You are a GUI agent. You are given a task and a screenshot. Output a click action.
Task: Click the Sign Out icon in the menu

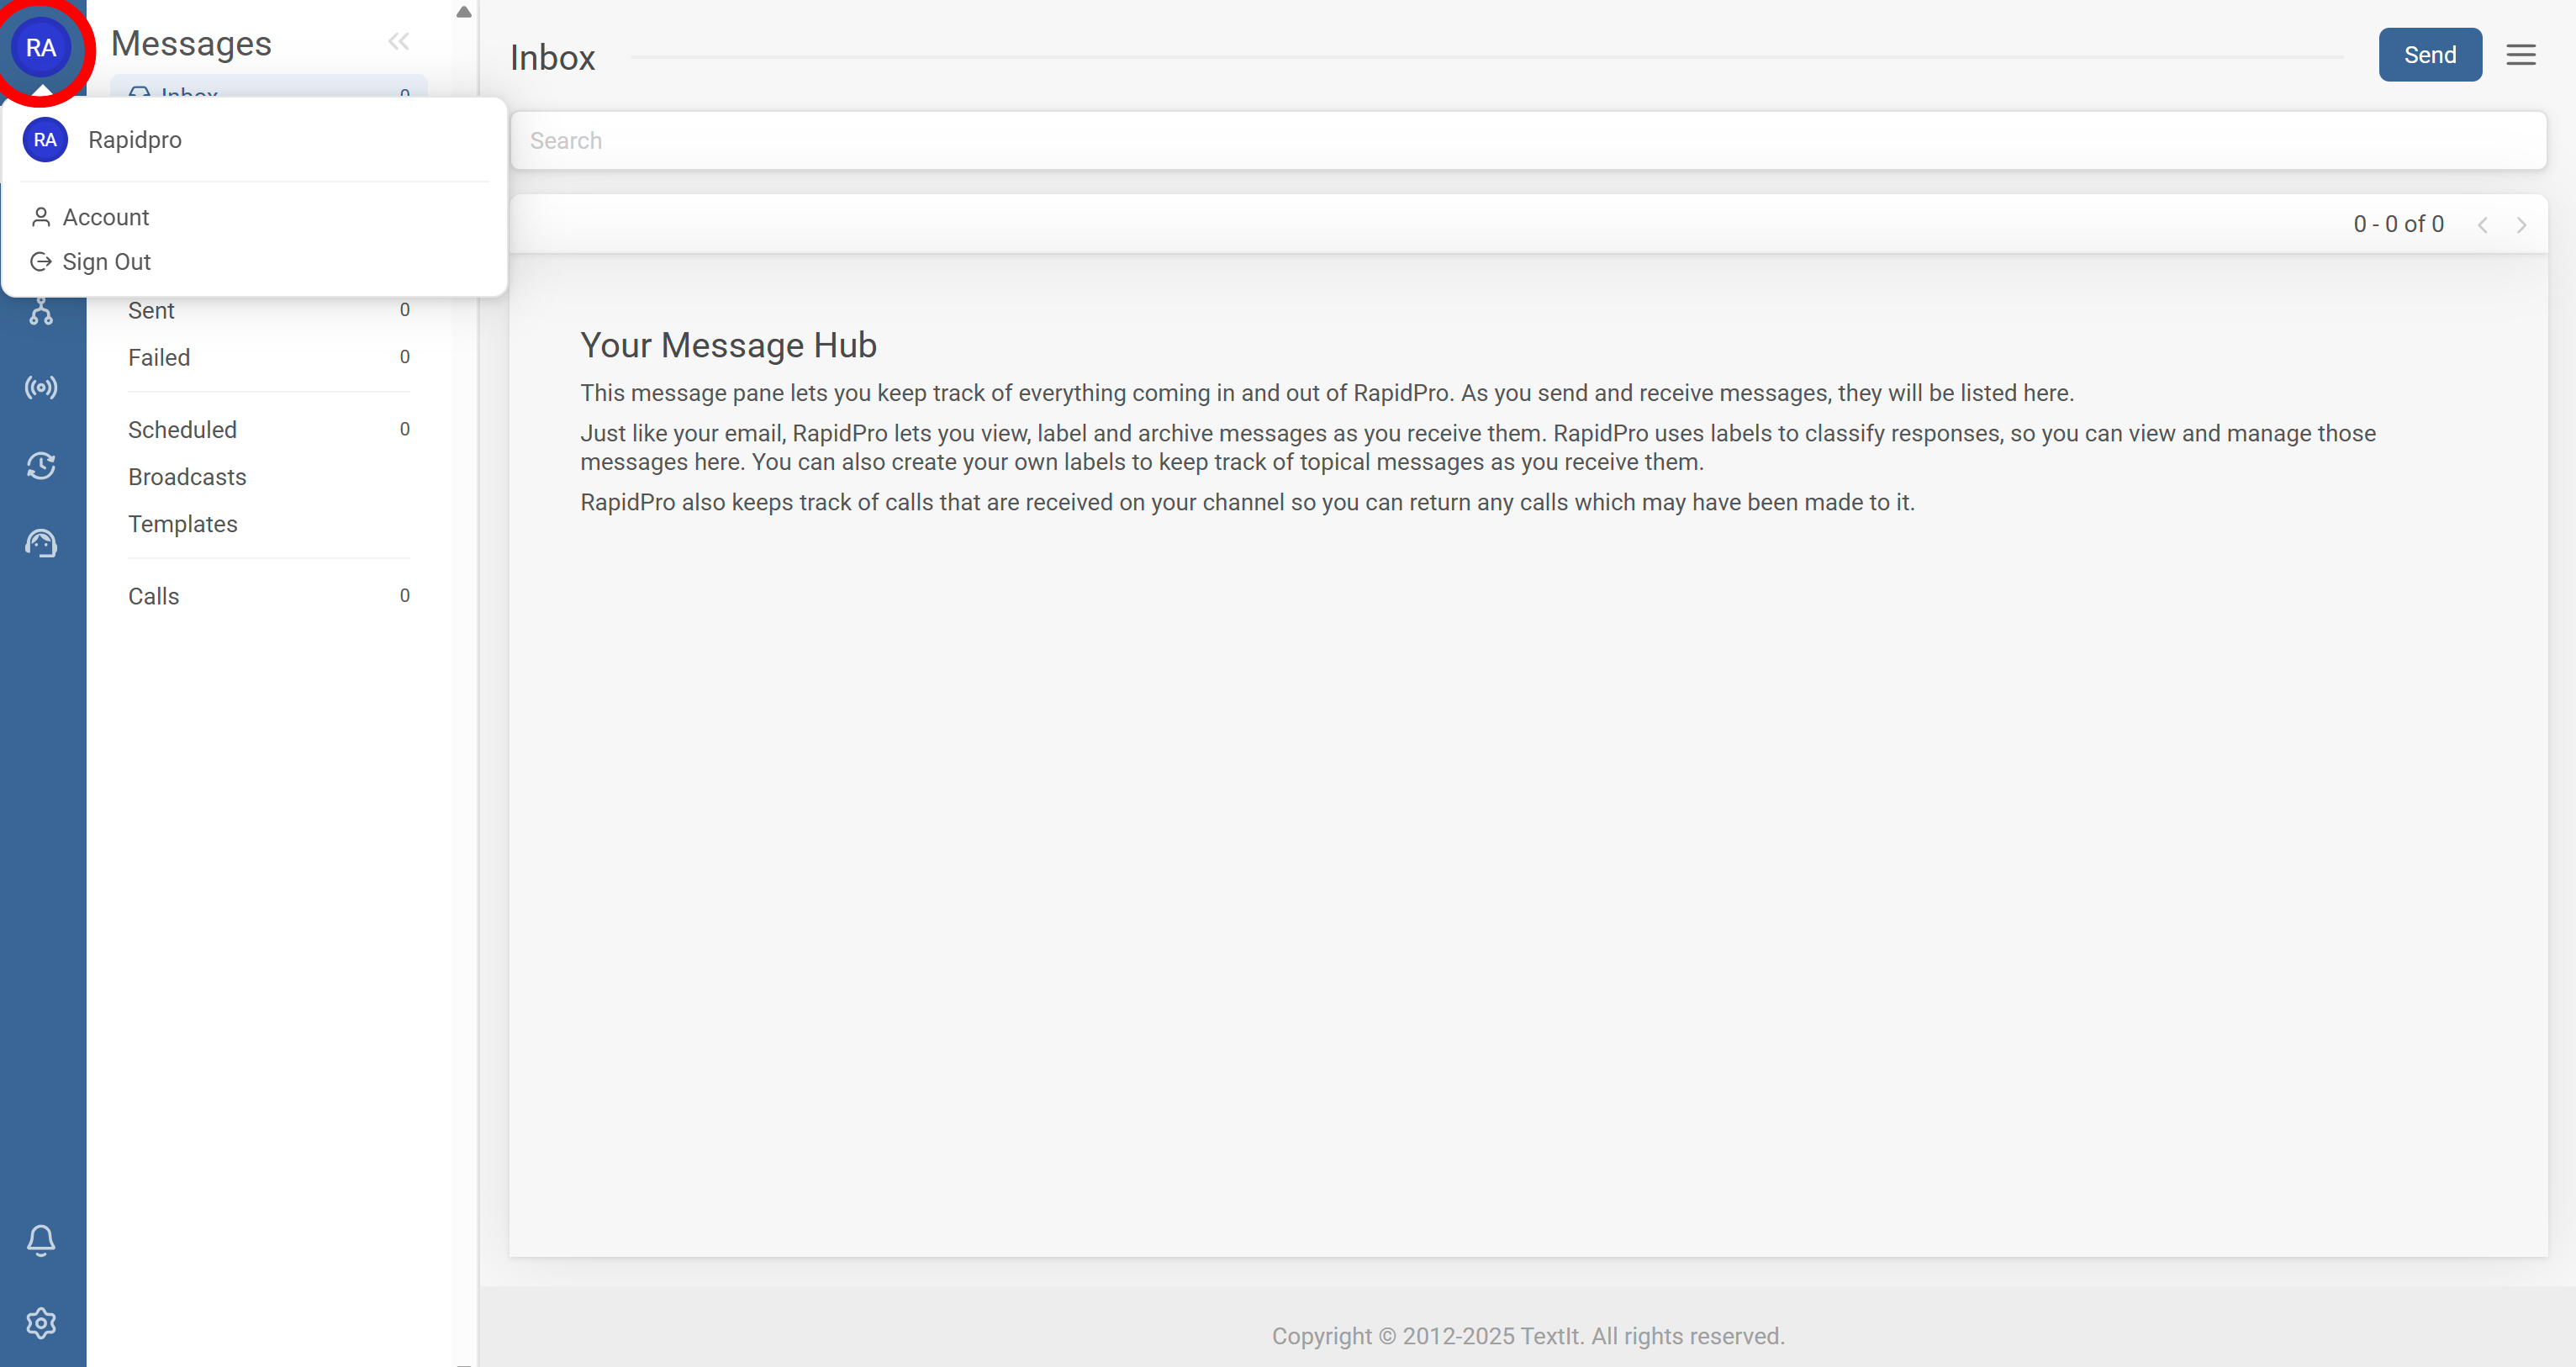coord(41,261)
